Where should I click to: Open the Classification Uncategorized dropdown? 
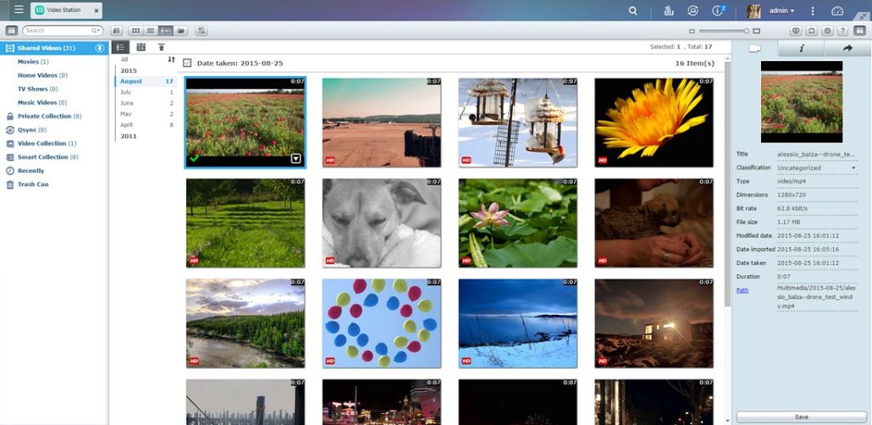[817, 168]
